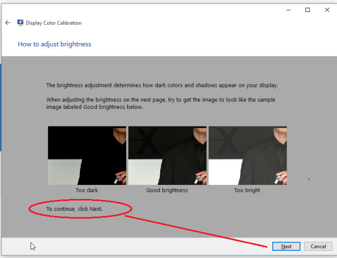Click the 'Good brightness' caption
This screenshot has height=258, width=337.
tap(167, 190)
